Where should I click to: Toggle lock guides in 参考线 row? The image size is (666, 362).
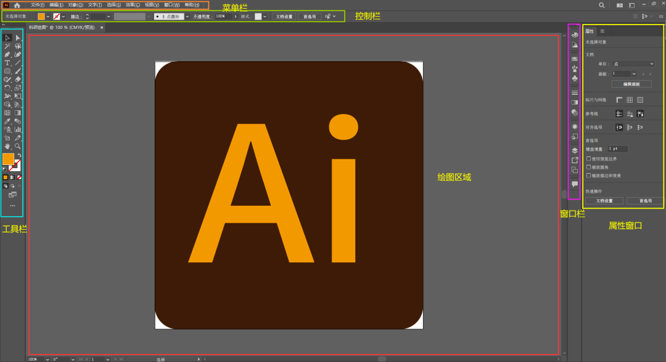tap(630, 114)
